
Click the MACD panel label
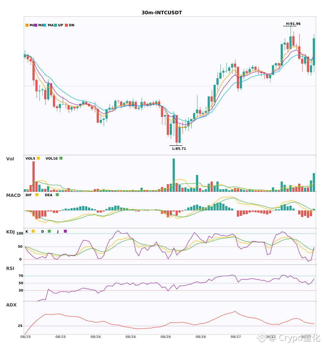(13, 195)
